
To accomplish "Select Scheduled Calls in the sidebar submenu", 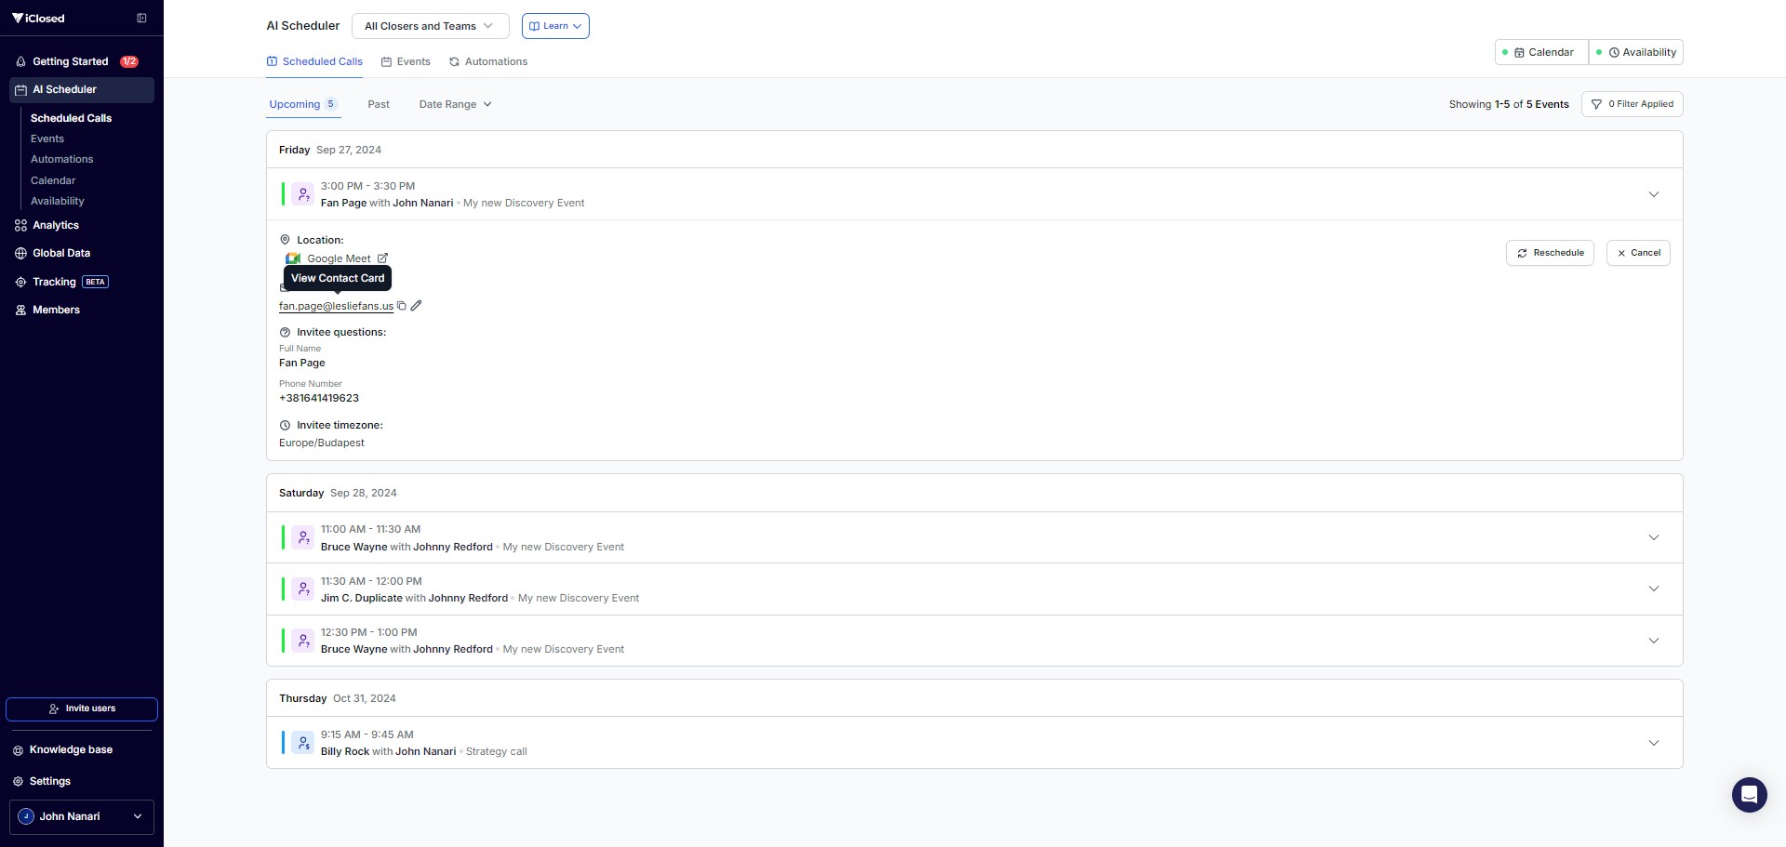I will [x=71, y=118].
